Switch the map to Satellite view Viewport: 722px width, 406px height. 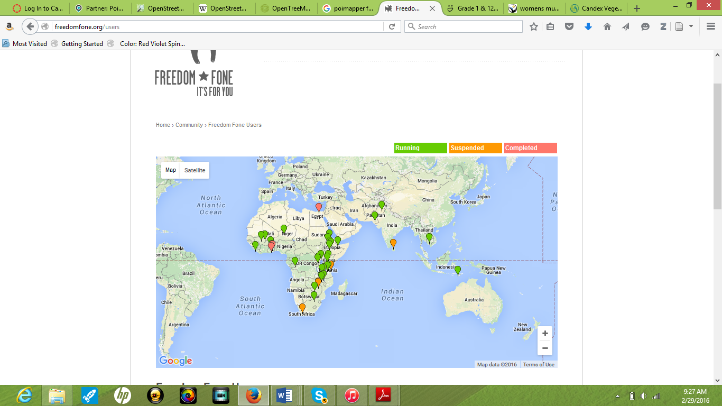(x=195, y=170)
